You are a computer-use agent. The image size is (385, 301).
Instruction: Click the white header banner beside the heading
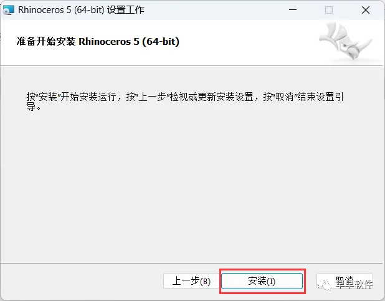coord(248,42)
